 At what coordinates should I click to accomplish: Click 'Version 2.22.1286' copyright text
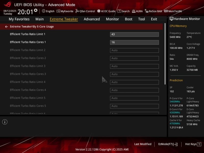click(102, 149)
